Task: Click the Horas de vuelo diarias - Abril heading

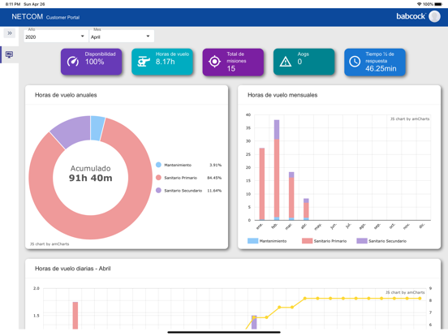Action: coord(72,269)
